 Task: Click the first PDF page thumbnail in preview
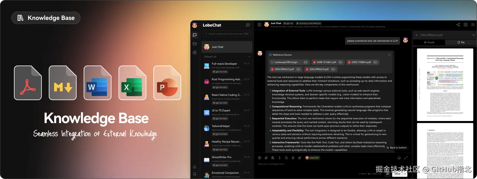click(445, 85)
